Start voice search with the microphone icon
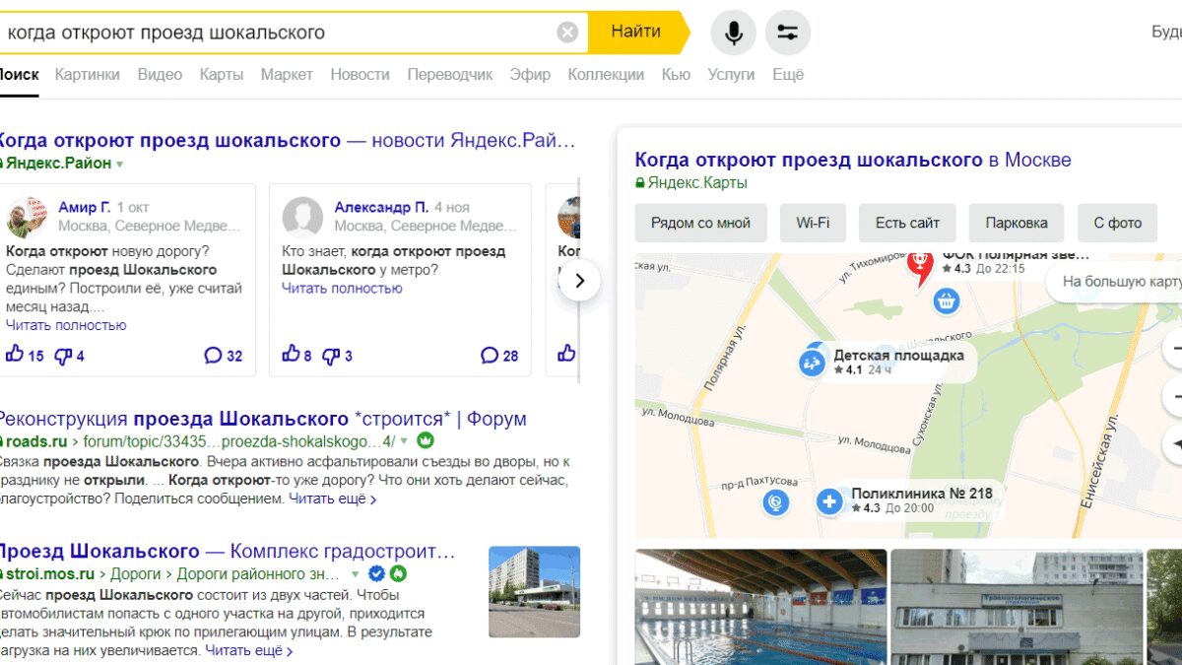1182x665 pixels. [x=734, y=33]
